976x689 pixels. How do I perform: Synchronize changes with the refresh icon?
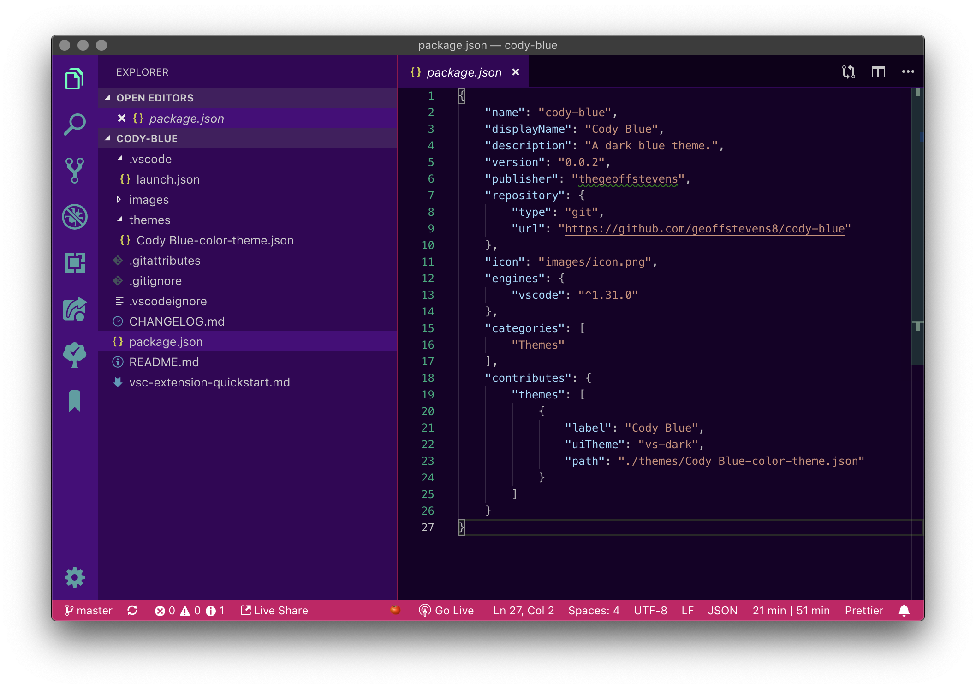(x=132, y=610)
